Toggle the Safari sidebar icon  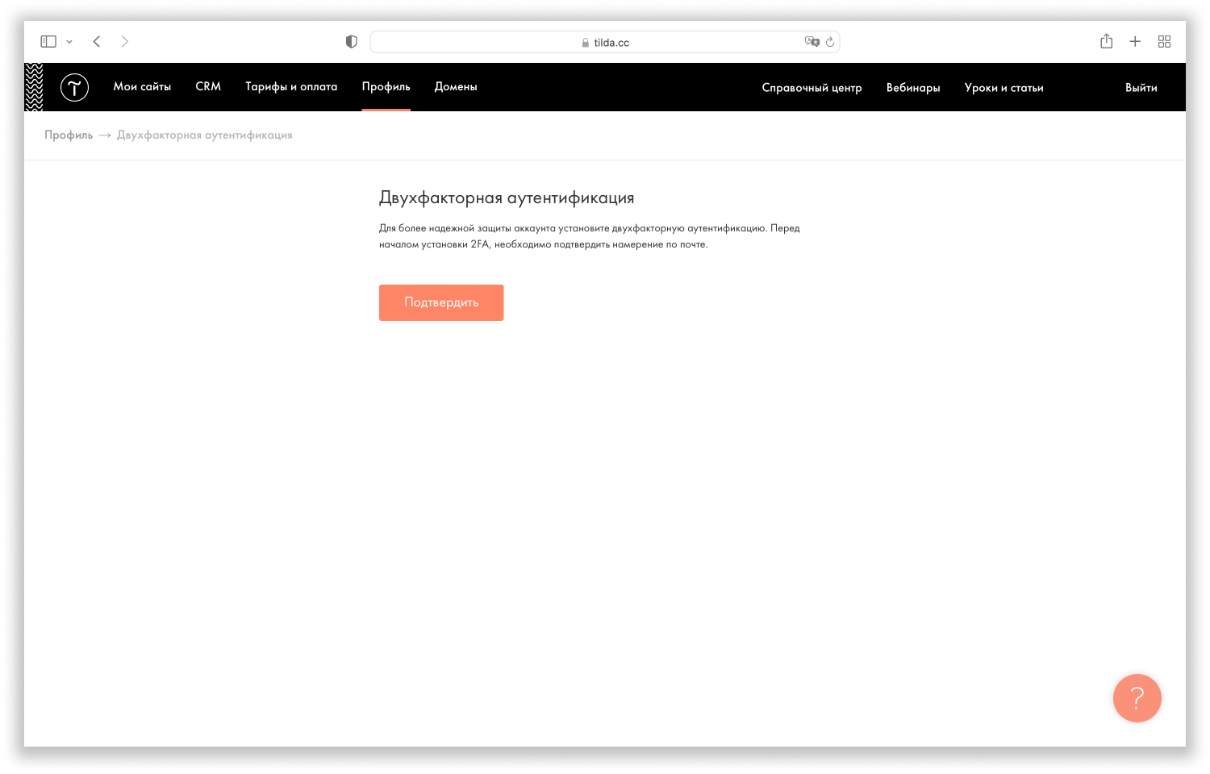tap(48, 41)
